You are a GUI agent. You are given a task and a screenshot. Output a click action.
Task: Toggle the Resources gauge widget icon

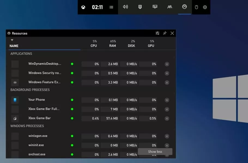185,7
